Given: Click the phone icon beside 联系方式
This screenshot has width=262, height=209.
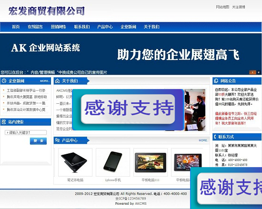Looking at the screenshot, I should pyautogui.click(x=215, y=137).
